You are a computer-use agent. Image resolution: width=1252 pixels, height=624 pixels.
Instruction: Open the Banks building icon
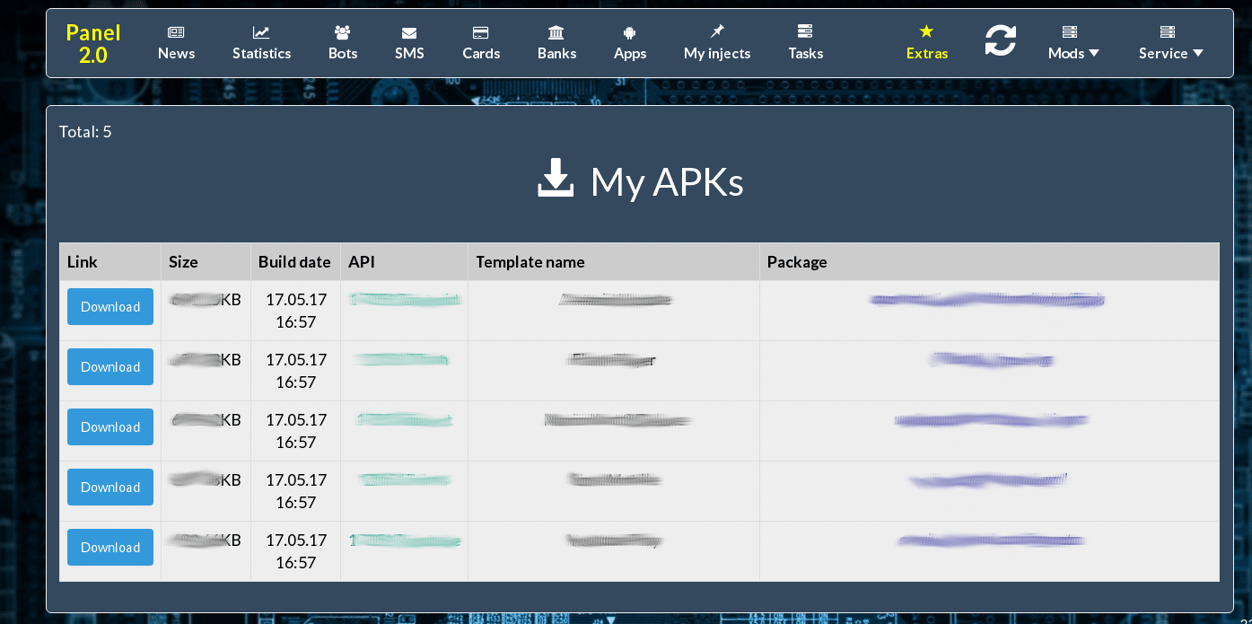pos(556,32)
